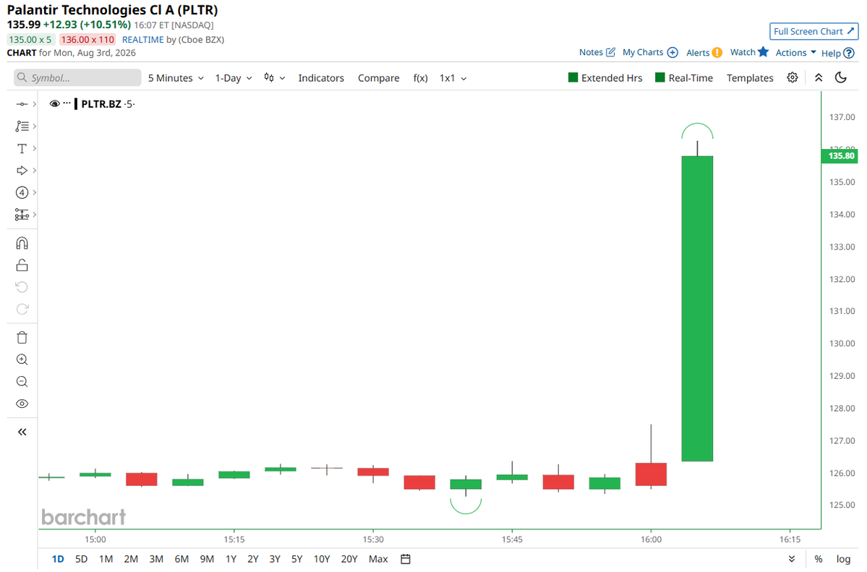Screen dimensions: 867x572
Task: Select the 5D range tab
Action: point(81,559)
